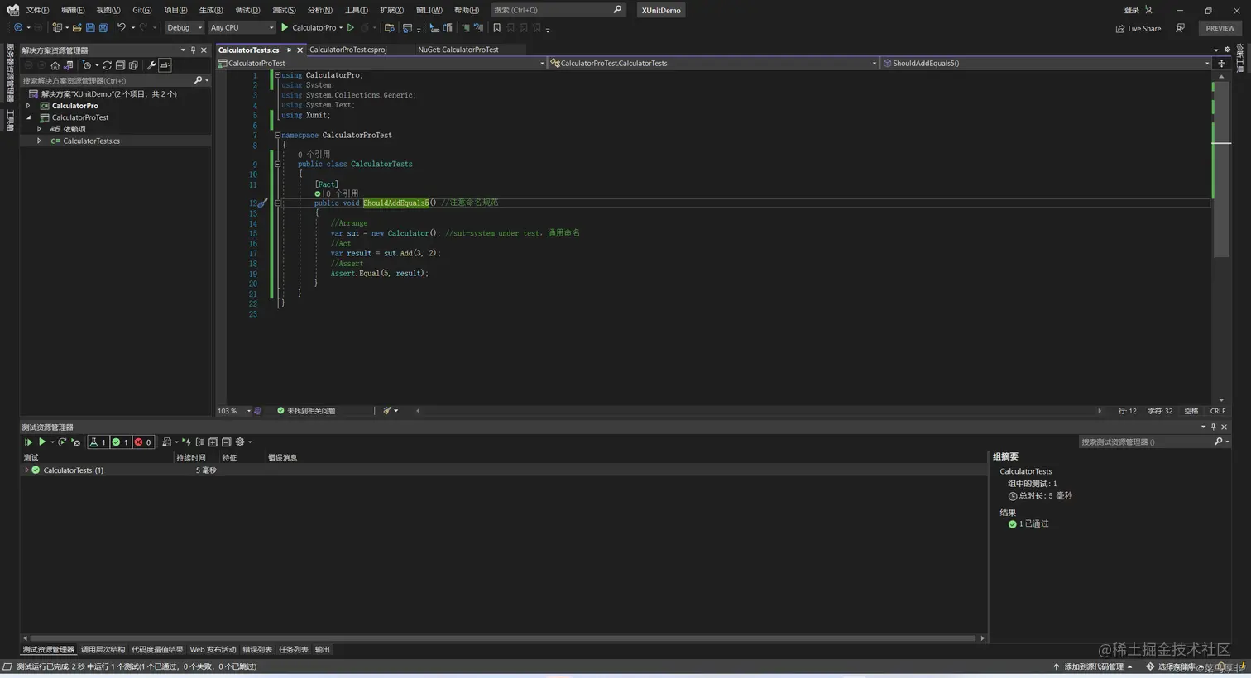Viewport: 1251px width, 678px height.
Task: Click the Undo arrow in the toolbar
Action: pyautogui.click(x=122, y=27)
